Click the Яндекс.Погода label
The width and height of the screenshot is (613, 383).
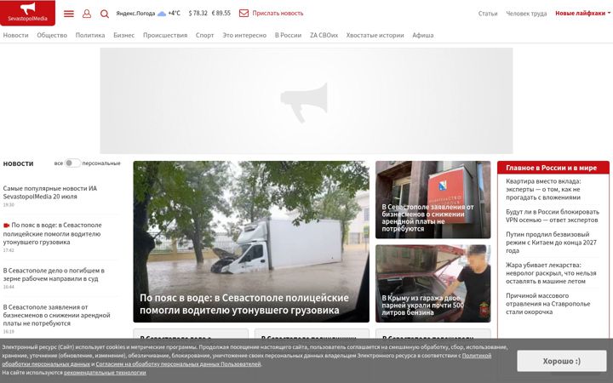[x=135, y=14]
